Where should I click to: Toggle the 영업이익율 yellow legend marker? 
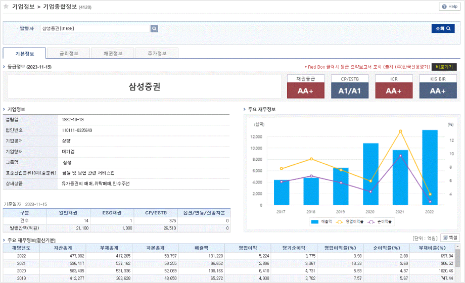(339, 221)
